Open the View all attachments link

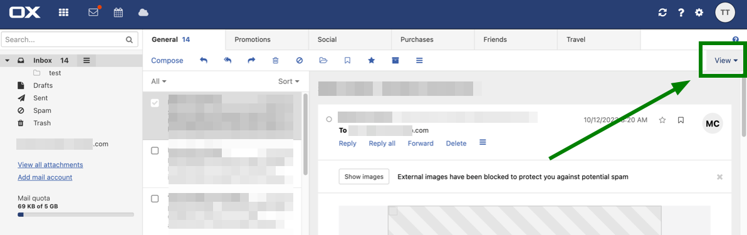point(51,165)
